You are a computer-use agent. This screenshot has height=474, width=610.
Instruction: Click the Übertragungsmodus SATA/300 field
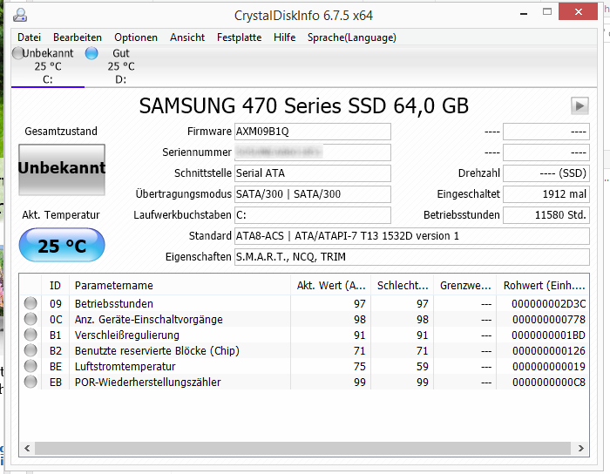coord(312,194)
